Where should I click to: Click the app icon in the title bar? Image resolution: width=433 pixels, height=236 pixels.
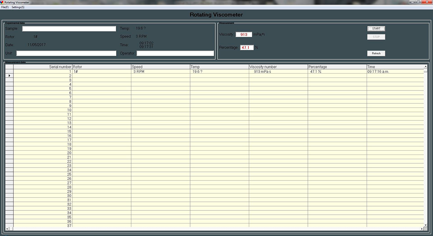[x=2, y=2]
